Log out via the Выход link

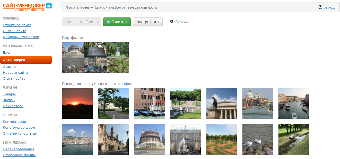(329, 7)
